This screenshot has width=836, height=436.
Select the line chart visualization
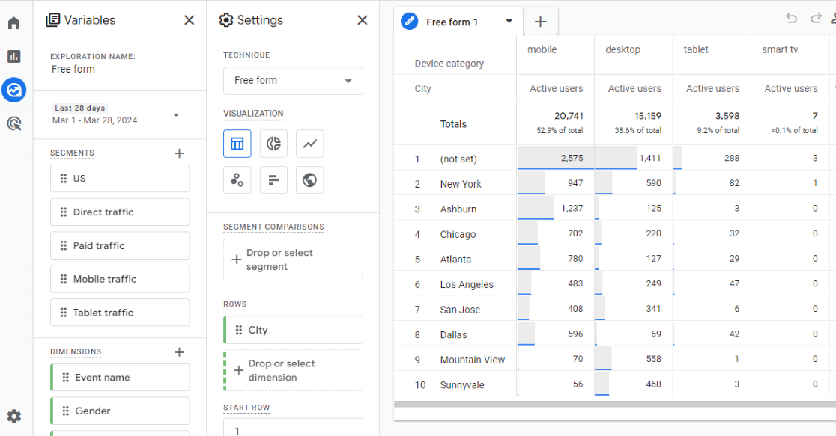pos(309,144)
